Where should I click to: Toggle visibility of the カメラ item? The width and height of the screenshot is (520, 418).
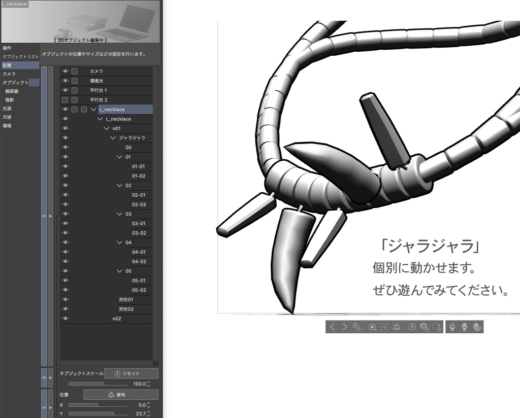(65, 71)
